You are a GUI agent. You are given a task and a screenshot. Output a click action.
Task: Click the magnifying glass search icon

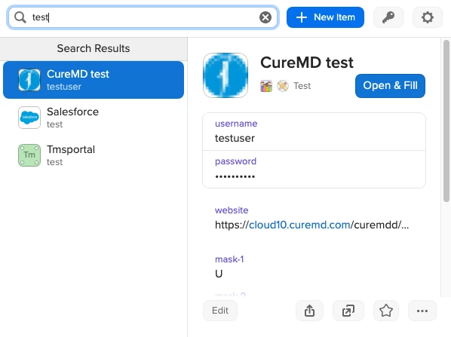click(x=20, y=17)
